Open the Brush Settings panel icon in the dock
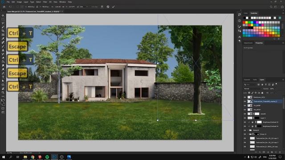The image size is (285, 160). pyautogui.click(x=240, y=31)
